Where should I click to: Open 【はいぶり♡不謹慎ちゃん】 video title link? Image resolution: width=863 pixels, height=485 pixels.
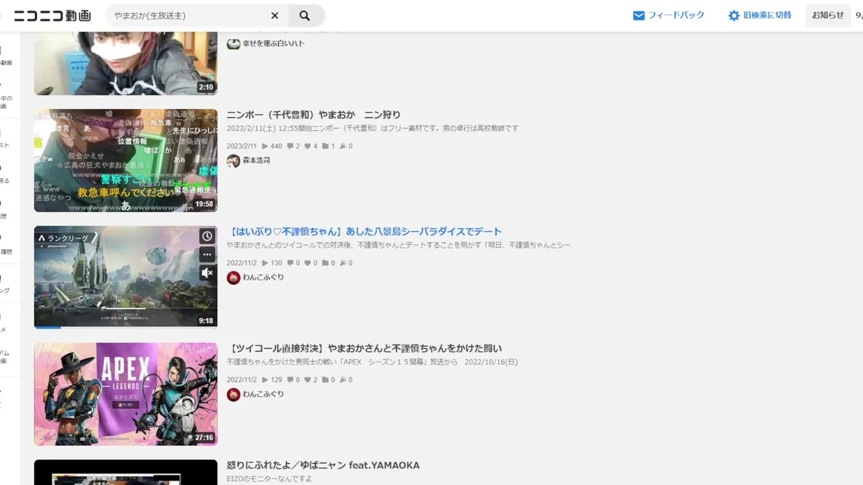click(364, 232)
